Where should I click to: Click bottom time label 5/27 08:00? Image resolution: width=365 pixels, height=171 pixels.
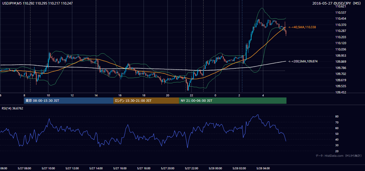[24, 168]
